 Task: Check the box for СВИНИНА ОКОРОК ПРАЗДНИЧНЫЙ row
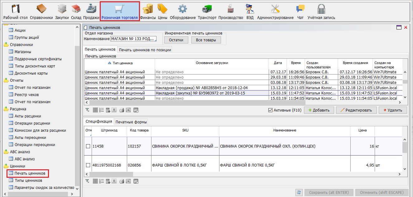point(88,146)
